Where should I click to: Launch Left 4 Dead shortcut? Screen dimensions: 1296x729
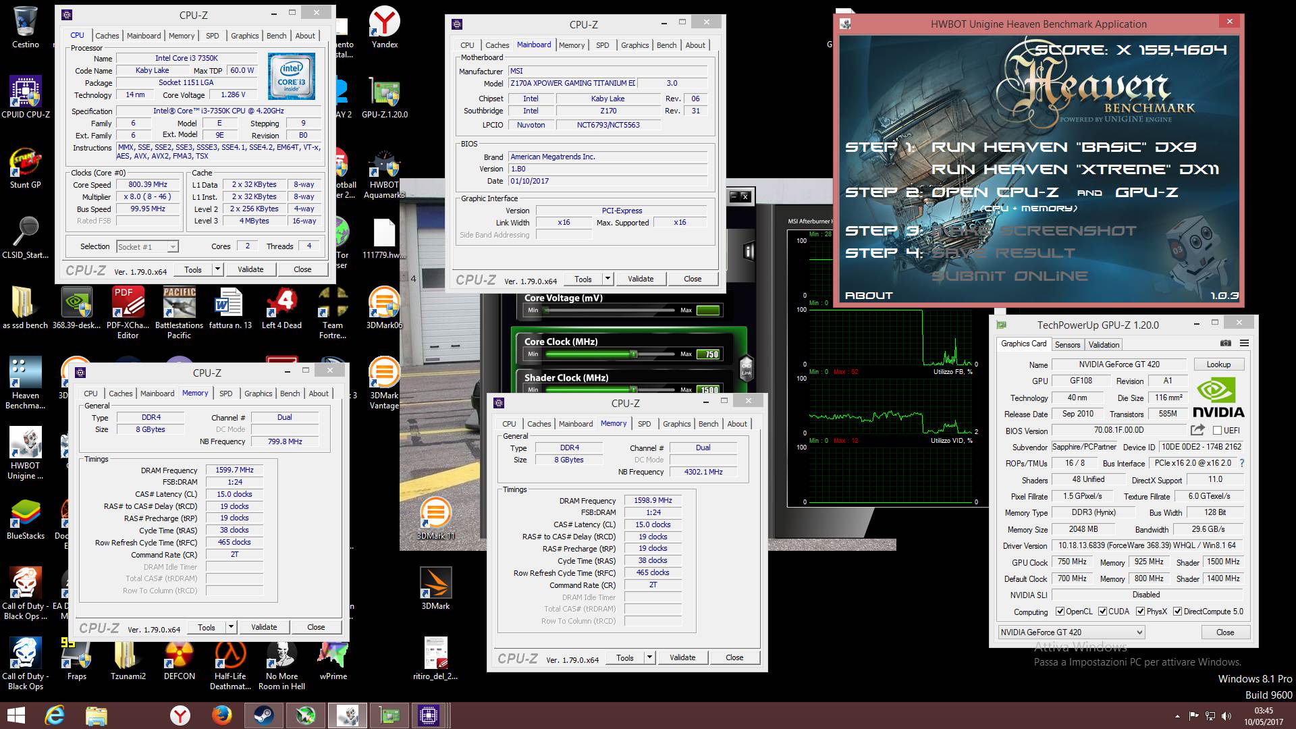[281, 308]
